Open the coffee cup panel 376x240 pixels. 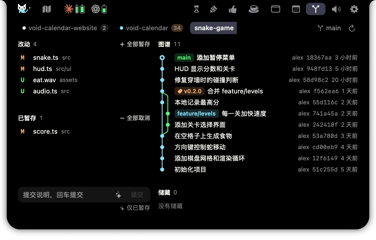pos(254,9)
